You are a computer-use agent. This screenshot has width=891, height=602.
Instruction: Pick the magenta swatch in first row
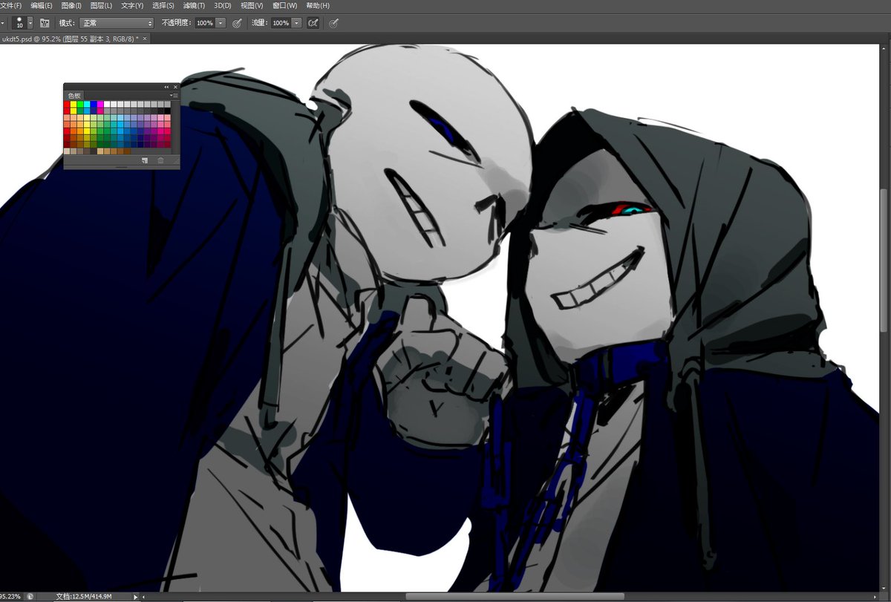[x=100, y=105]
